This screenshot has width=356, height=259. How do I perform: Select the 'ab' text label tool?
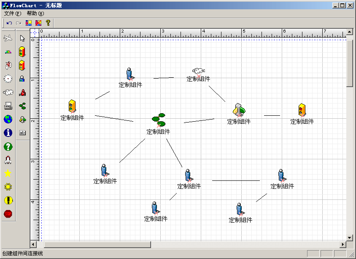pyautogui.click(x=23, y=133)
